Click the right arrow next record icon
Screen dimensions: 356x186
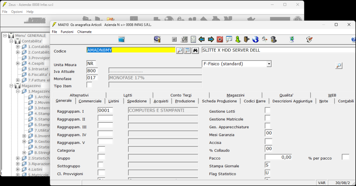211,39
